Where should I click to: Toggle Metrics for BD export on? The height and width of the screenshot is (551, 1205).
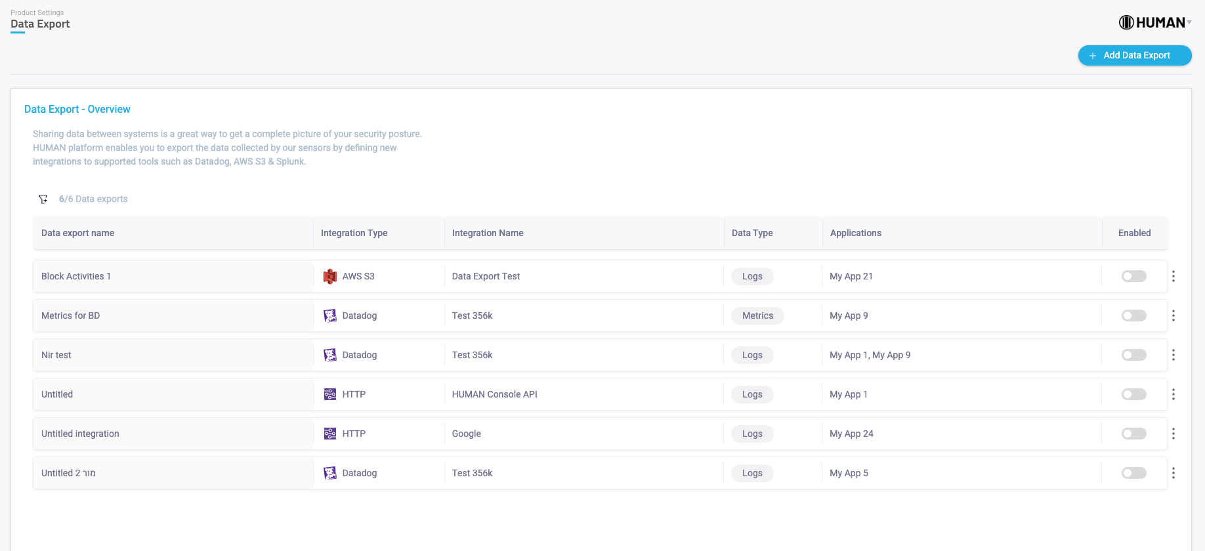pos(1133,316)
